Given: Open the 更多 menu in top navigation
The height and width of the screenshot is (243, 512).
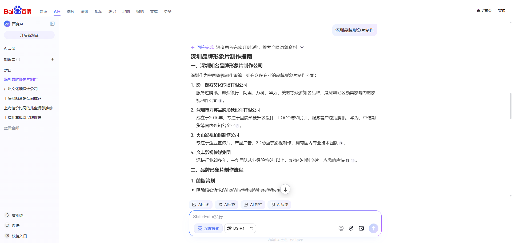Looking at the screenshot, I should pyautogui.click(x=167, y=11).
